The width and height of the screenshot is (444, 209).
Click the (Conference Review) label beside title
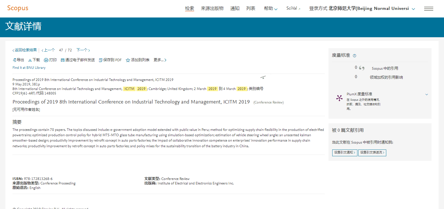tap(269, 102)
